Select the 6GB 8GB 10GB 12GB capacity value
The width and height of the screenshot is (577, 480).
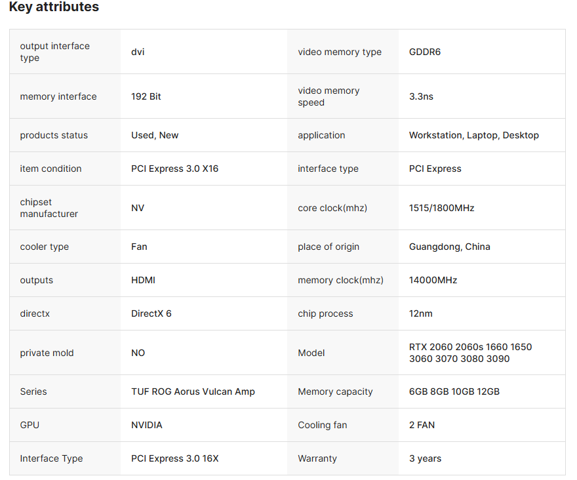tap(454, 391)
